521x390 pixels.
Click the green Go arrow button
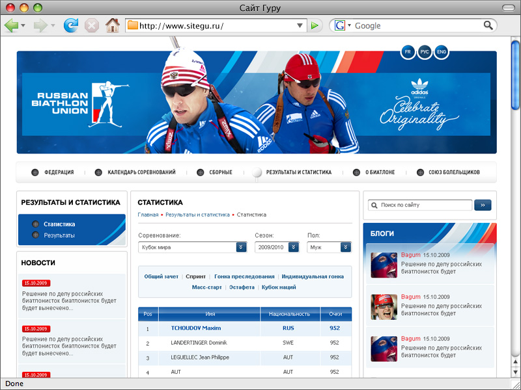(x=315, y=25)
